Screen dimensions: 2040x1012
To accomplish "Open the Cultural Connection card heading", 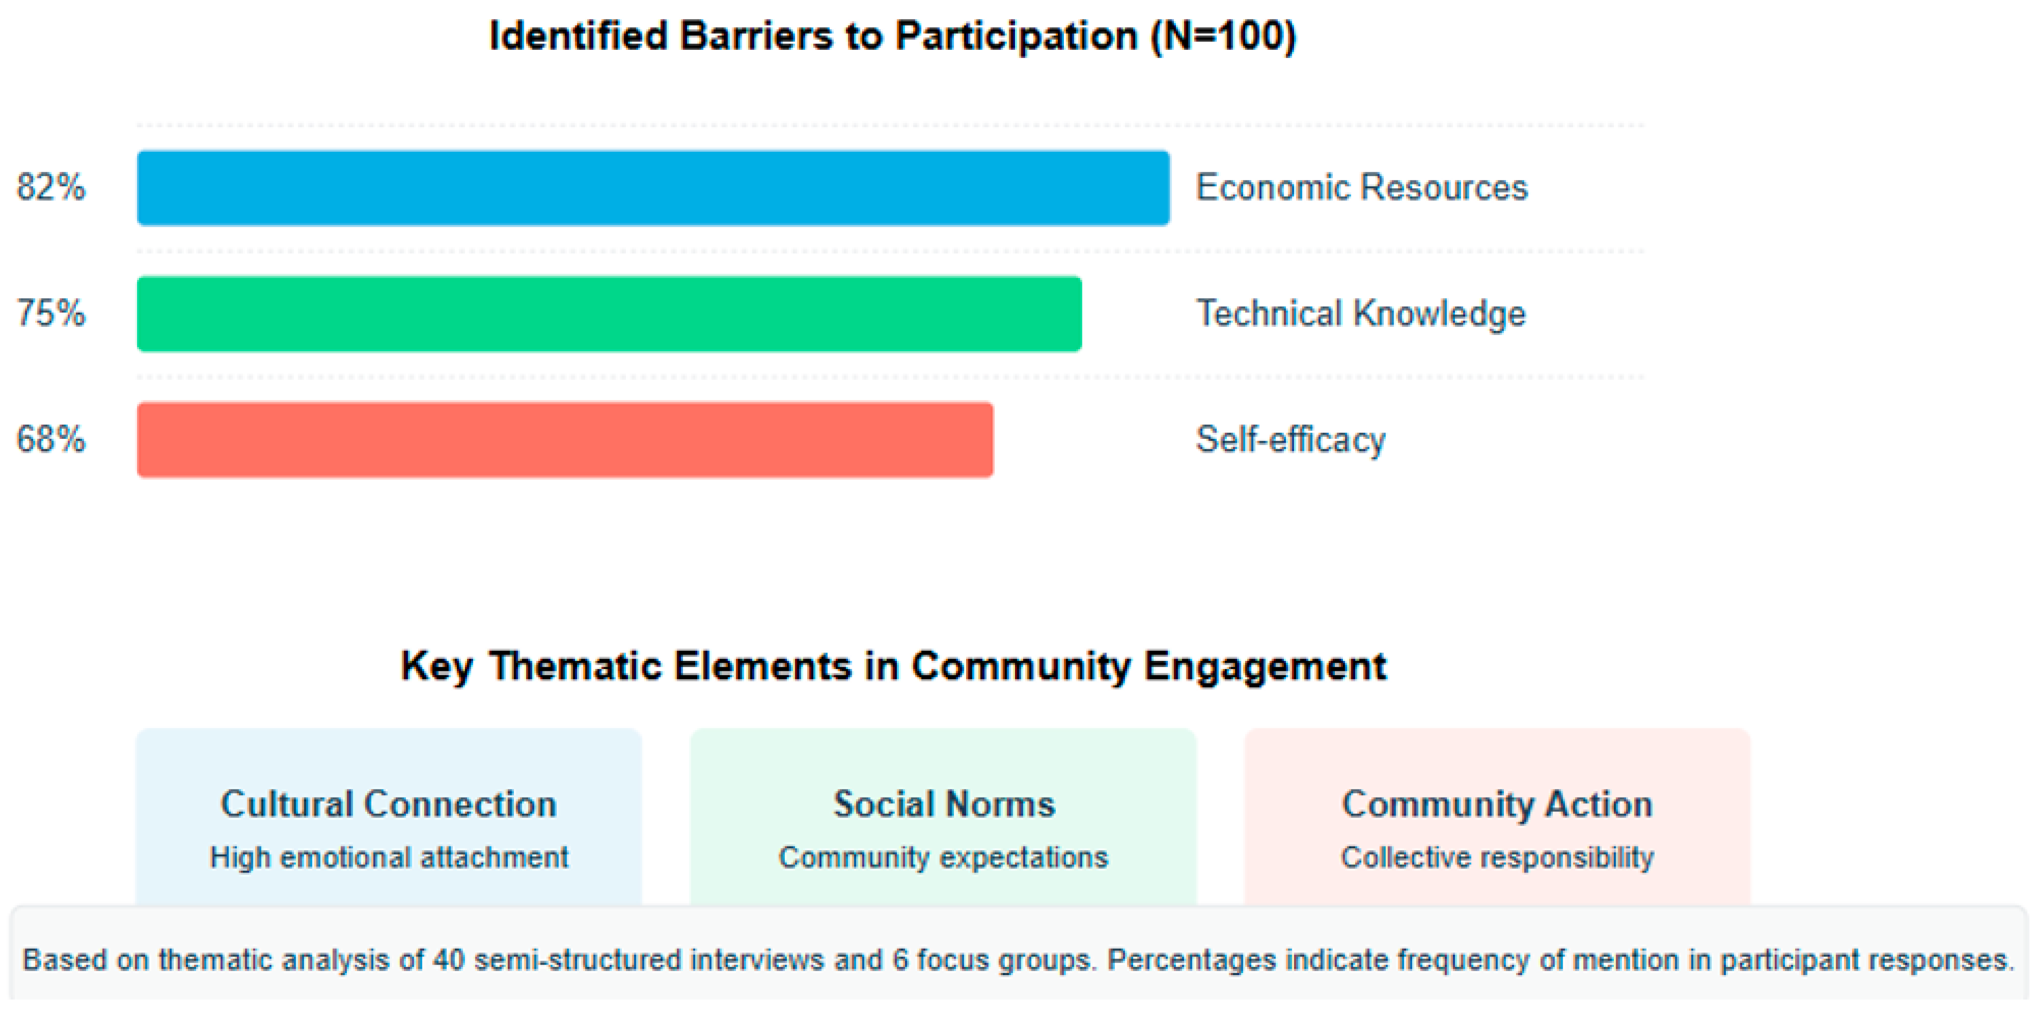I will pyautogui.click(x=388, y=805).
